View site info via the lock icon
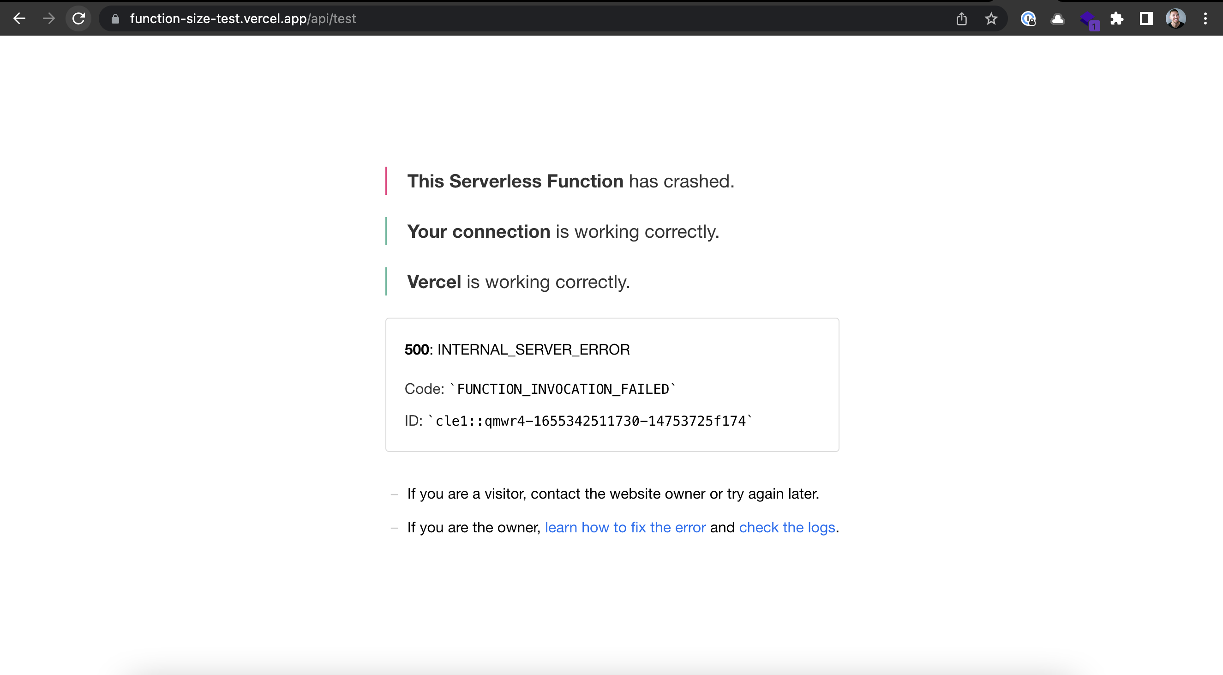1223x675 pixels. click(115, 18)
